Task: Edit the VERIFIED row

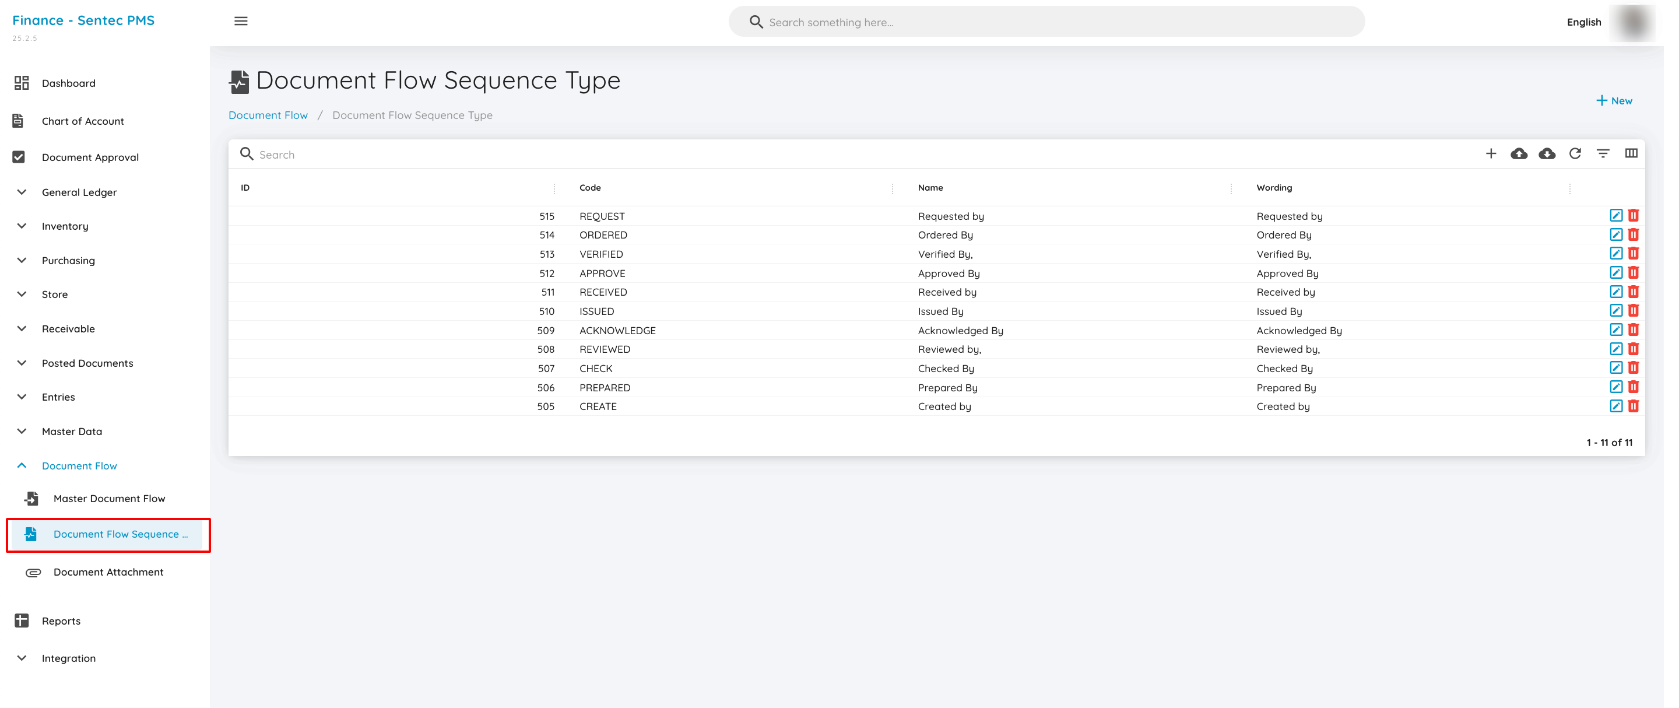Action: [1616, 254]
